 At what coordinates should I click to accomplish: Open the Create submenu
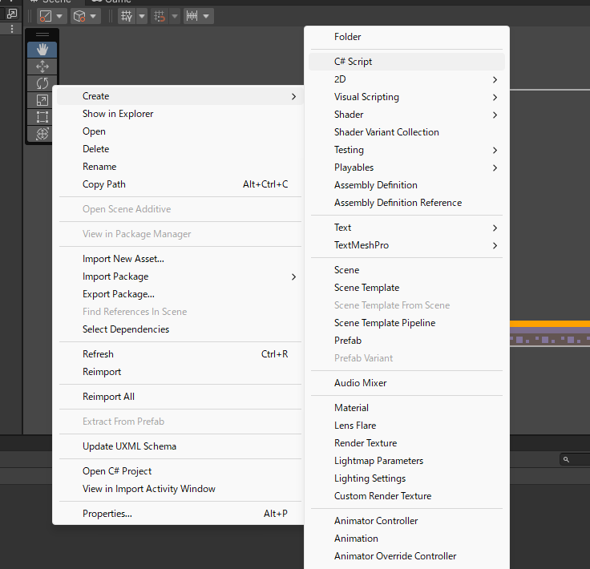pyautogui.click(x=180, y=96)
